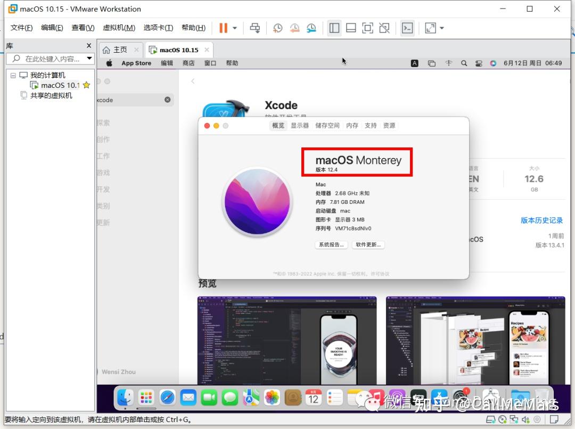Open Mail from the Dock
Screen dimensions: 575x429
tap(188, 398)
